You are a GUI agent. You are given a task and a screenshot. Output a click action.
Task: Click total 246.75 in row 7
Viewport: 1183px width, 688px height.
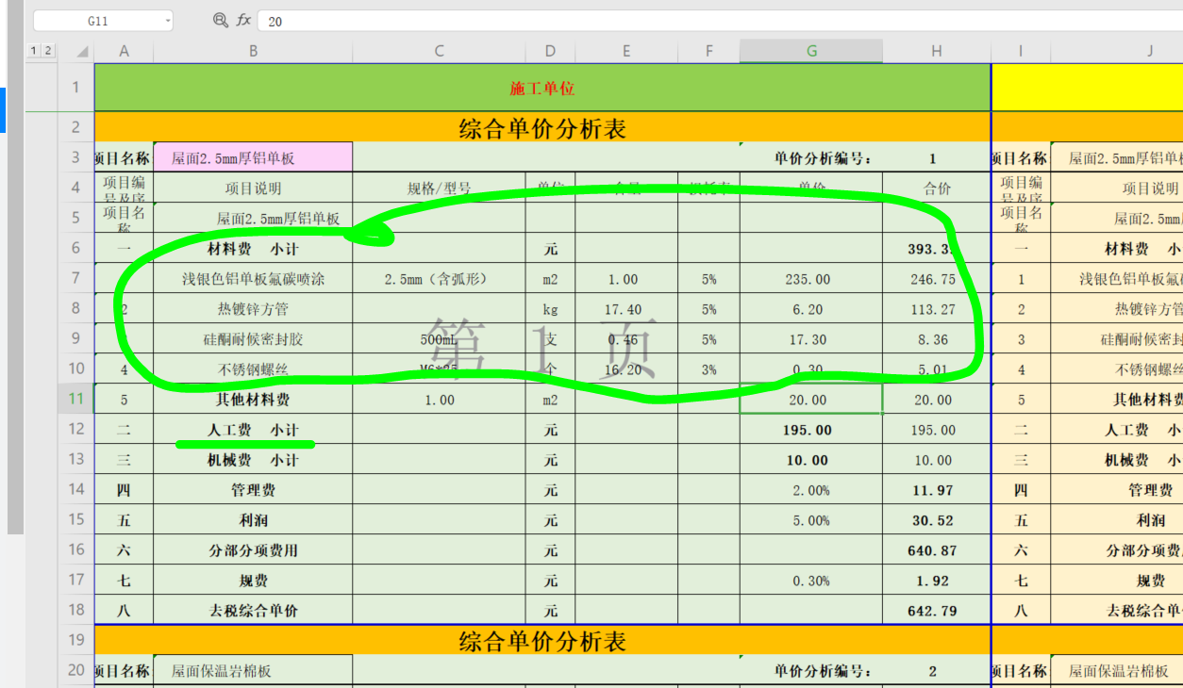tap(937, 279)
